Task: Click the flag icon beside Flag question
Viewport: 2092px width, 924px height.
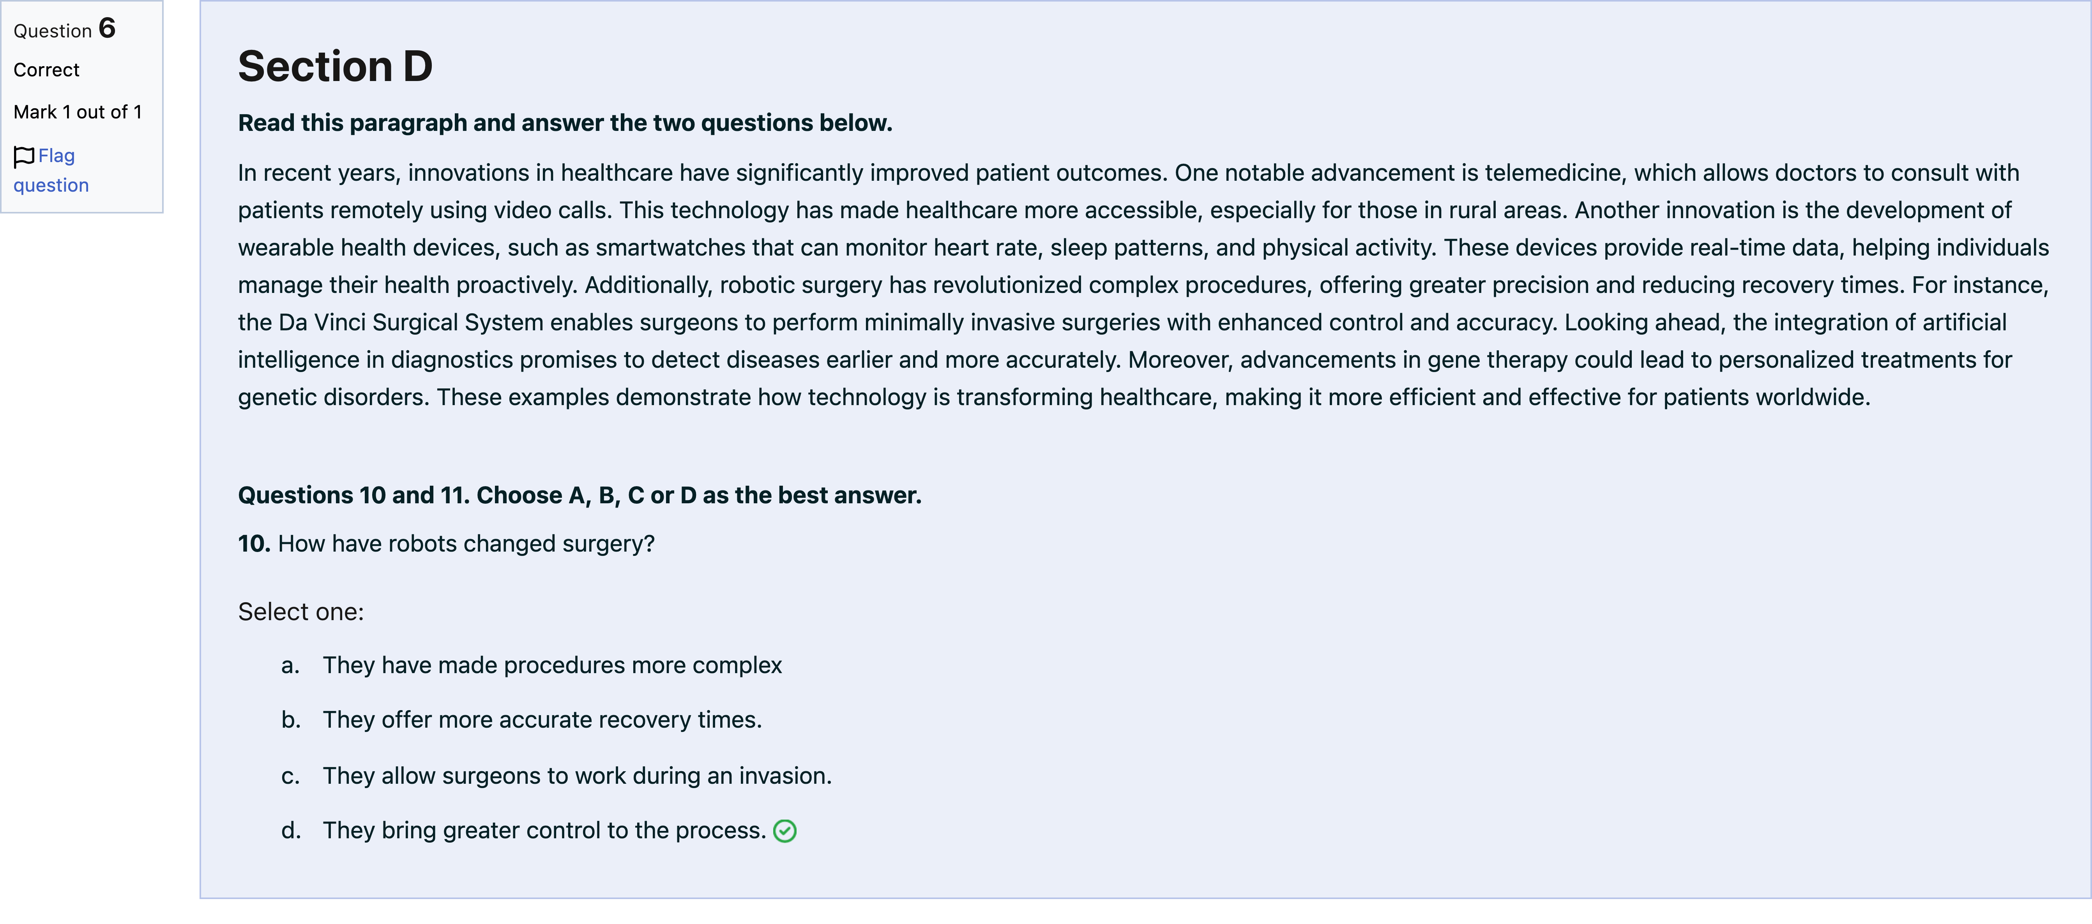Action: pos(25,156)
